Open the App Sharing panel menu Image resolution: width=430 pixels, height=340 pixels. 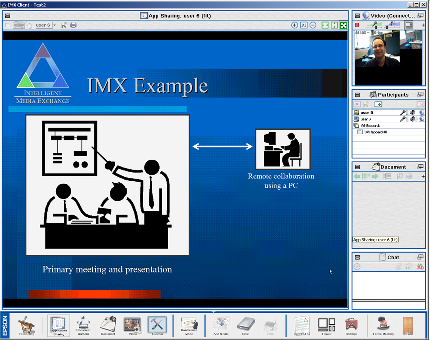point(8,16)
